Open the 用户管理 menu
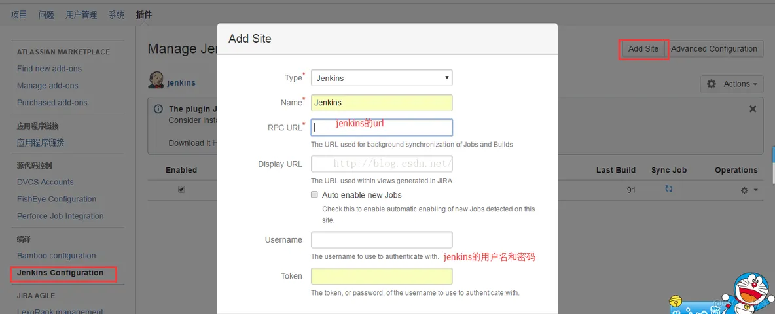This screenshot has height=314, width=775. (x=82, y=15)
